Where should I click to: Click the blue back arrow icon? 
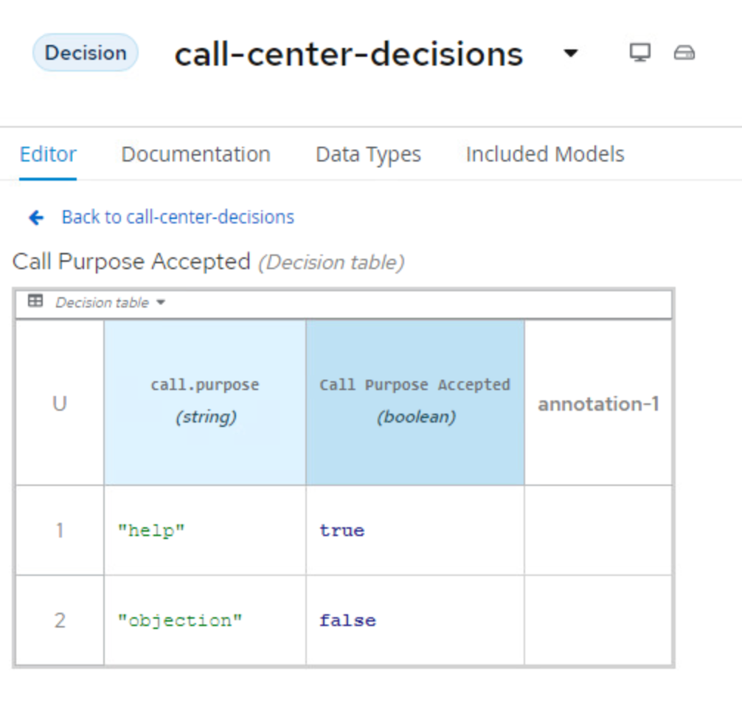(36, 218)
